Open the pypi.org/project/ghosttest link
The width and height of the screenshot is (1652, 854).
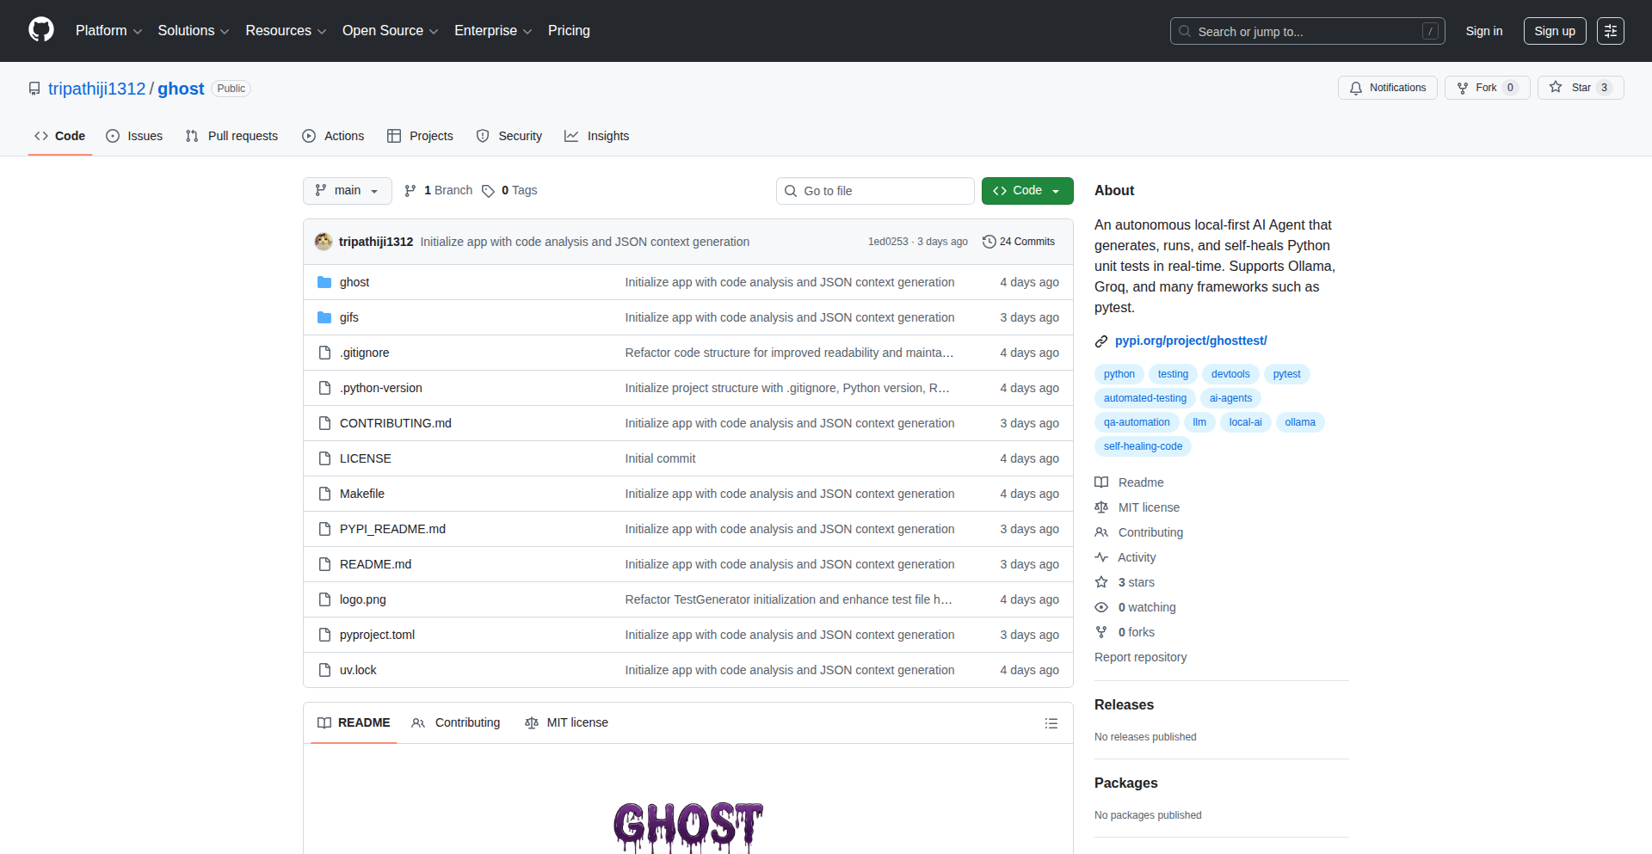1190,341
